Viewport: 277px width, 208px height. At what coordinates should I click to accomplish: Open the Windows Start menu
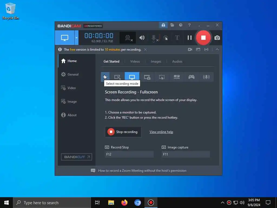click(x=6, y=203)
